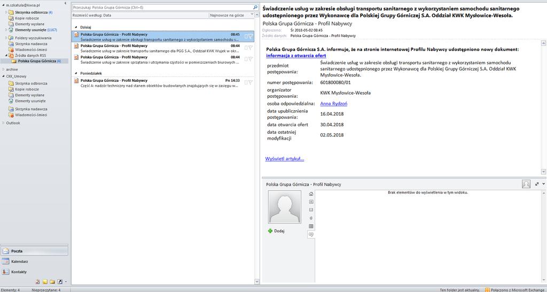Image resolution: width=547 pixels, height=292 pixels.
Task: Switch to Kalendarz module
Action: click(34, 262)
